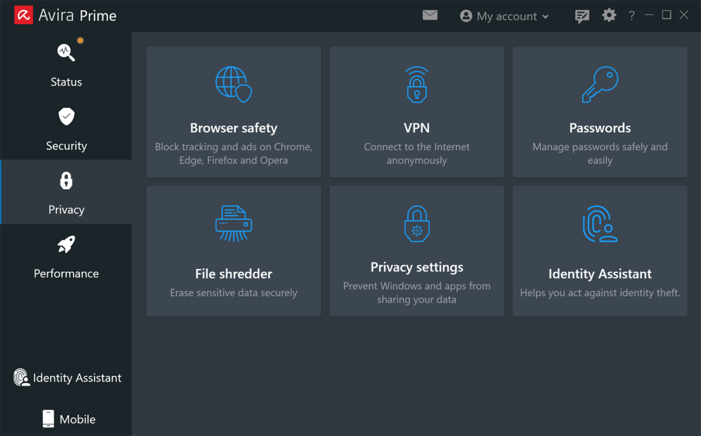Select the Security shield icon

point(66,116)
